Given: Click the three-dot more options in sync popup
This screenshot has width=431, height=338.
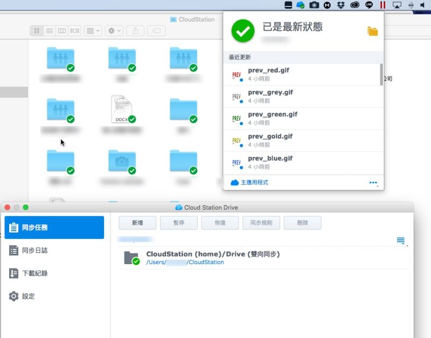Looking at the screenshot, I should 373,183.
